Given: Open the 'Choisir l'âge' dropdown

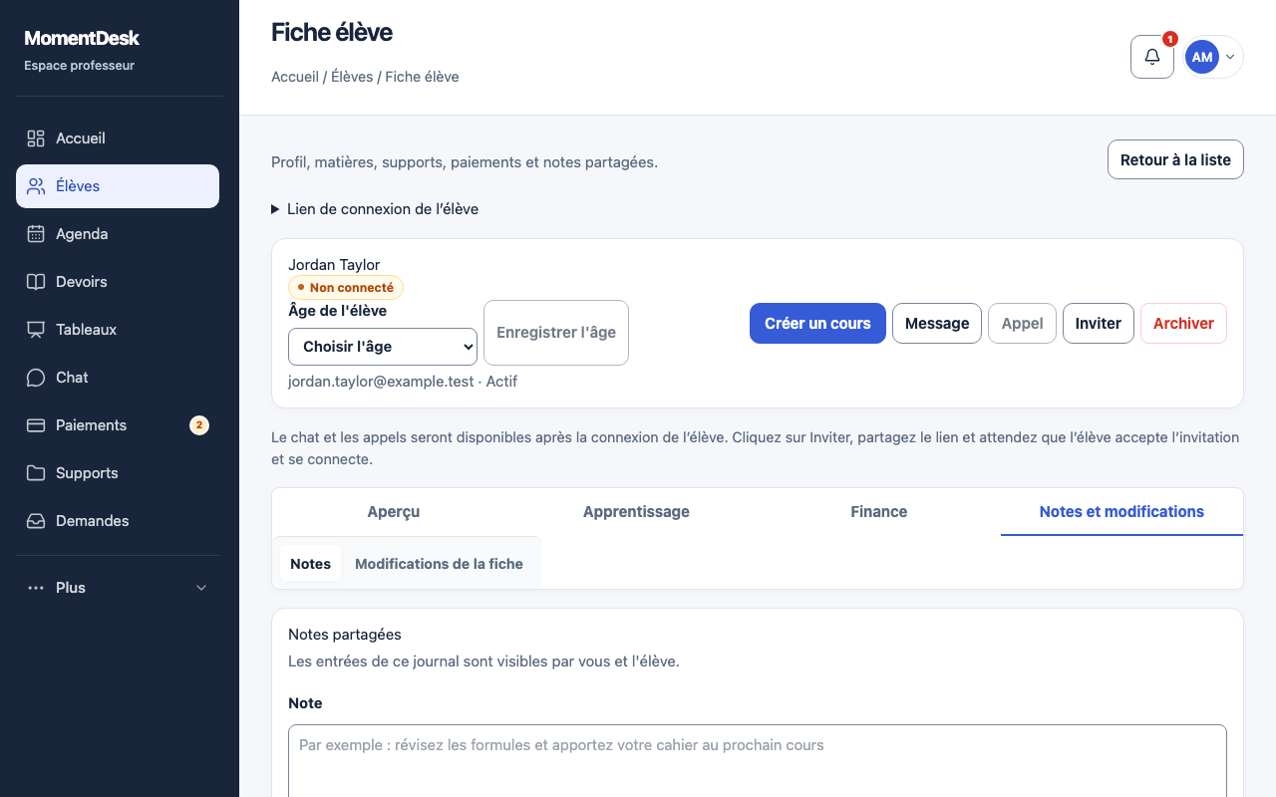Looking at the screenshot, I should point(383,347).
